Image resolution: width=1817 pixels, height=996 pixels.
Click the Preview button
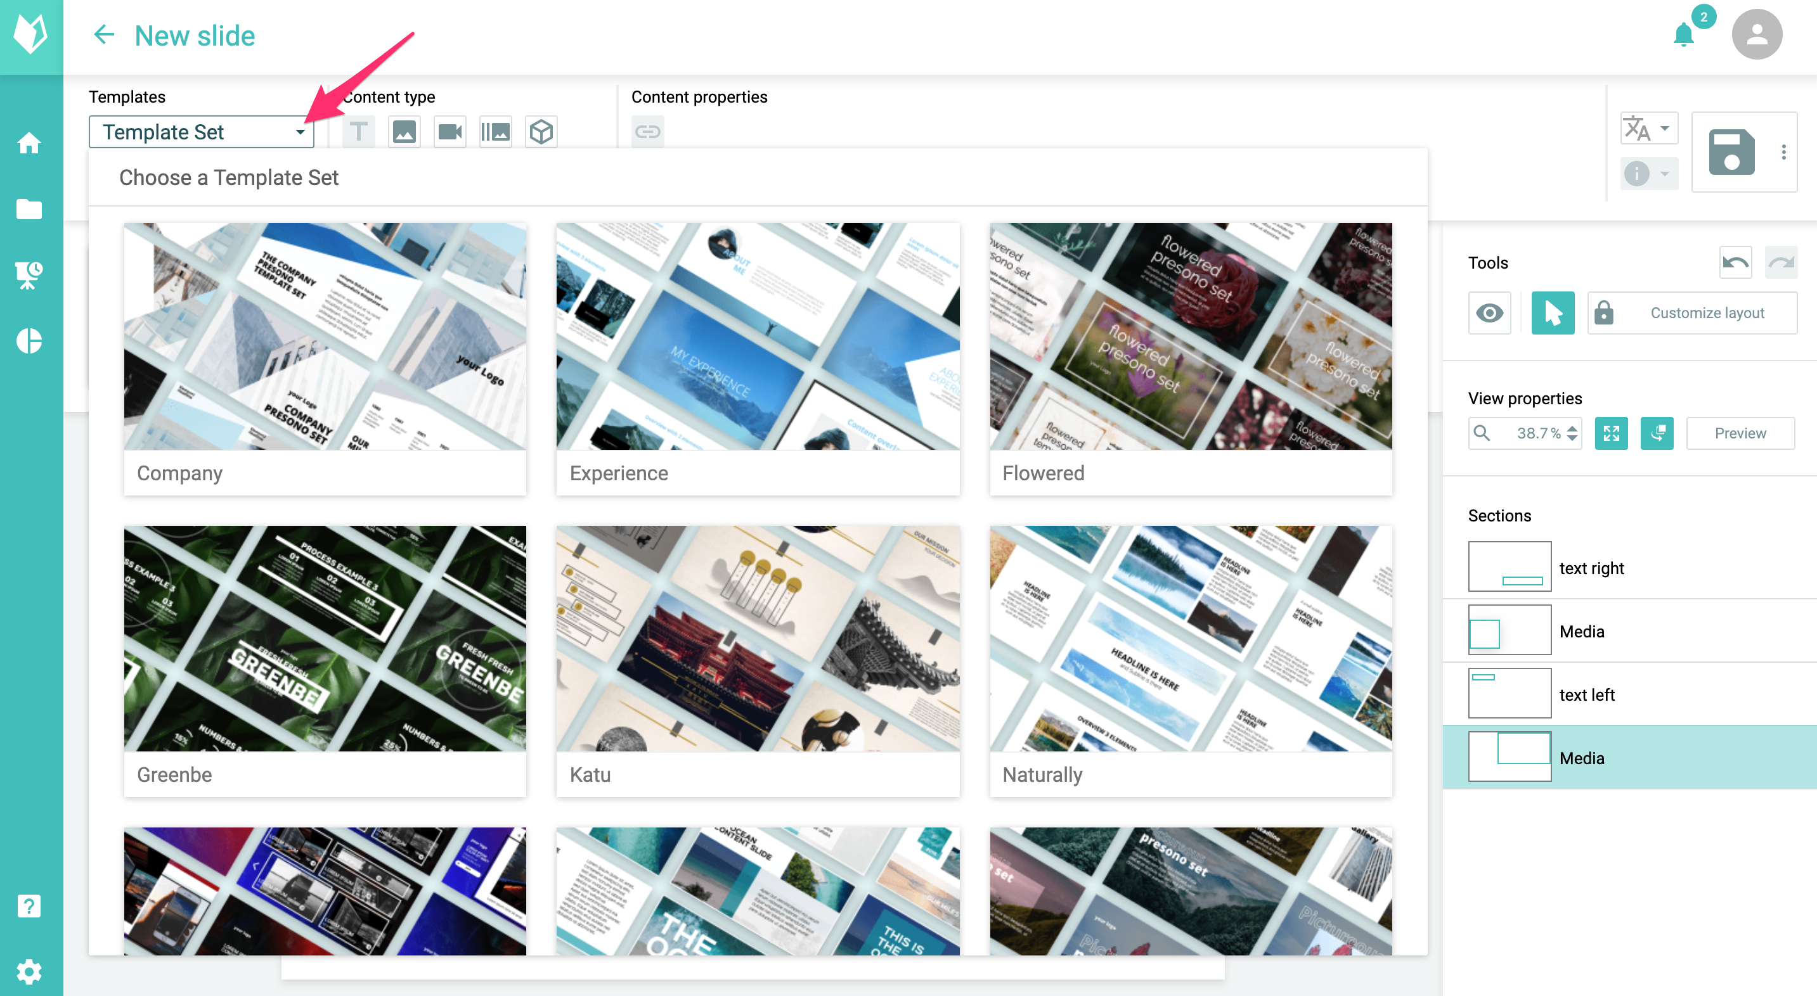[1740, 433]
